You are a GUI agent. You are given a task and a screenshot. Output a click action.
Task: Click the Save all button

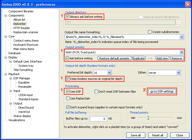[136, 135]
